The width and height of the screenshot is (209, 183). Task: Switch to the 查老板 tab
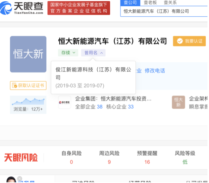click(150, 3)
